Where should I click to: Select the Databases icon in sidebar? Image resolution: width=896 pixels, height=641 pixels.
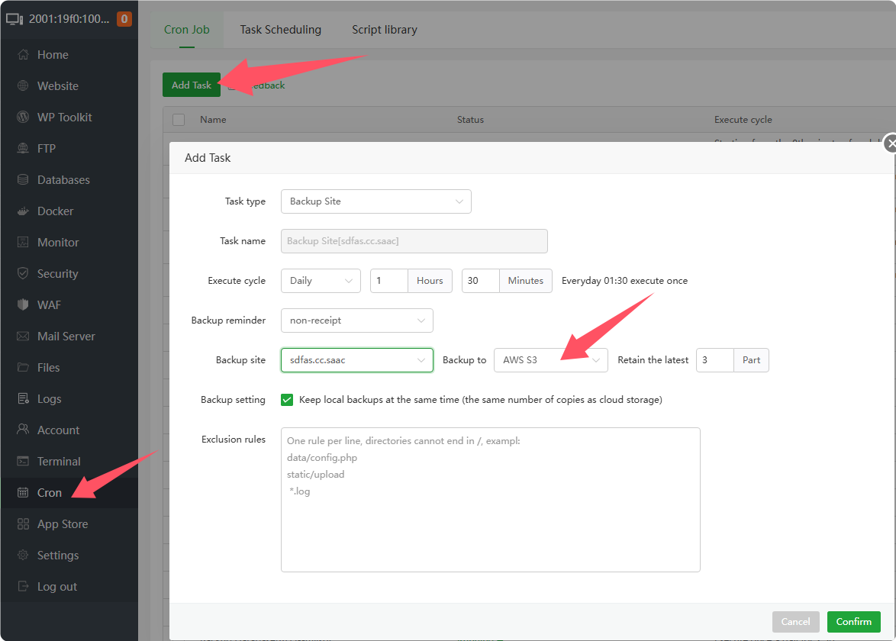pyautogui.click(x=23, y=180)
